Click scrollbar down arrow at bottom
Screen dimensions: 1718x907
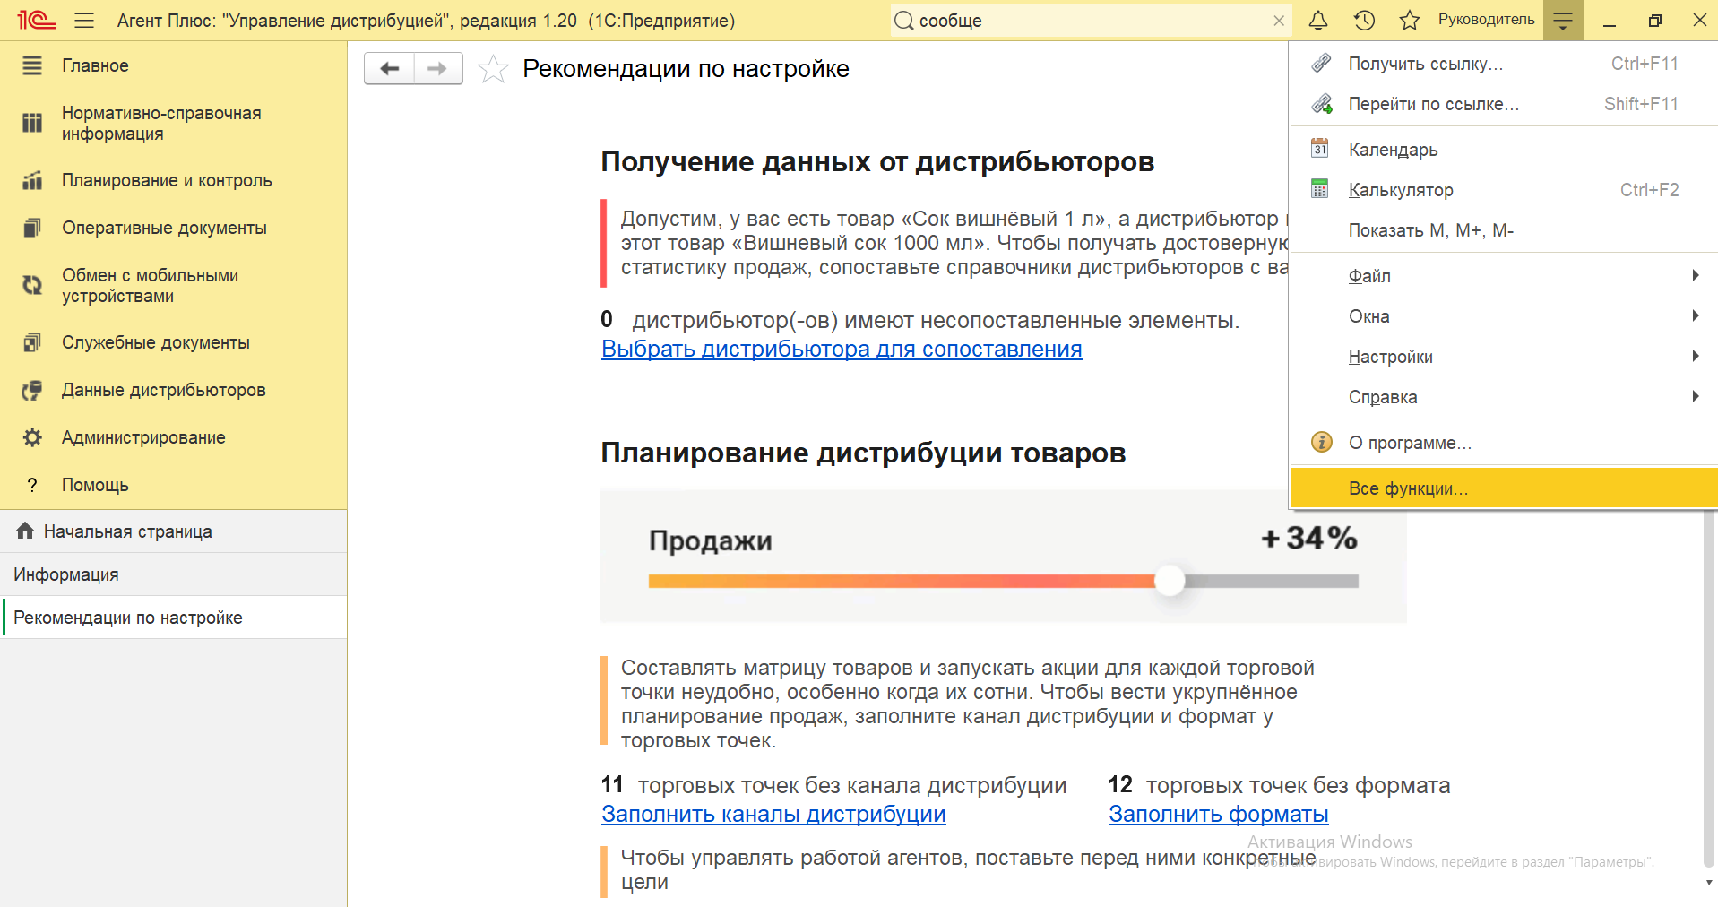1709,883
